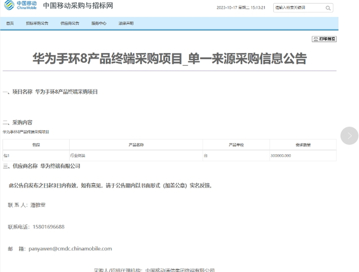Select the phone number 15801696688

point(49,227)
